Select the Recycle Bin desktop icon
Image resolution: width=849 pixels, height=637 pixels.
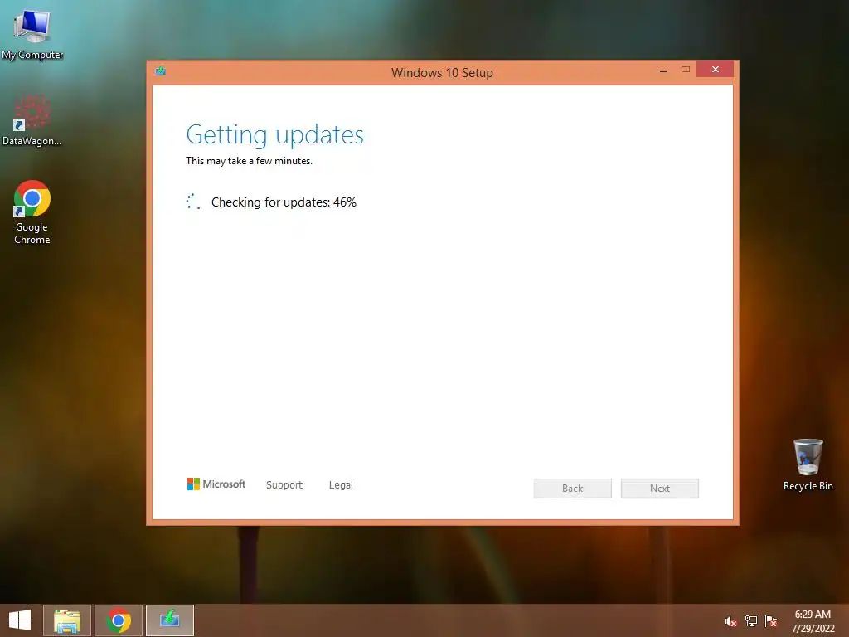tap(808, 464)
